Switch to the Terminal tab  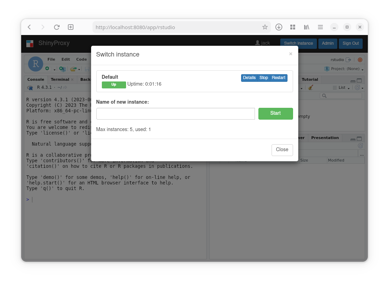click(x=60, y=79)
